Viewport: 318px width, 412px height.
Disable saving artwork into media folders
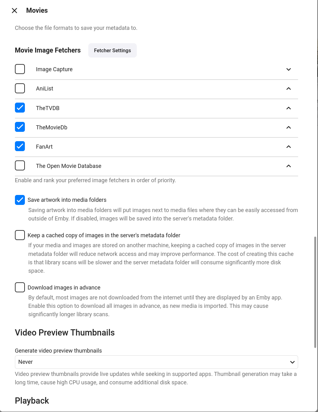pos(20,200)
